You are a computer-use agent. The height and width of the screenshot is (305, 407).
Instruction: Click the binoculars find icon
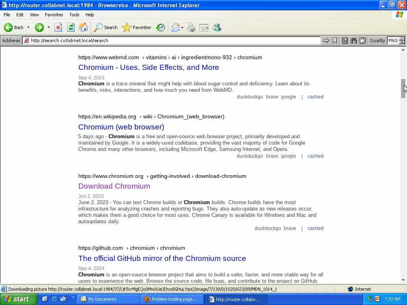(x=353, y=41)
